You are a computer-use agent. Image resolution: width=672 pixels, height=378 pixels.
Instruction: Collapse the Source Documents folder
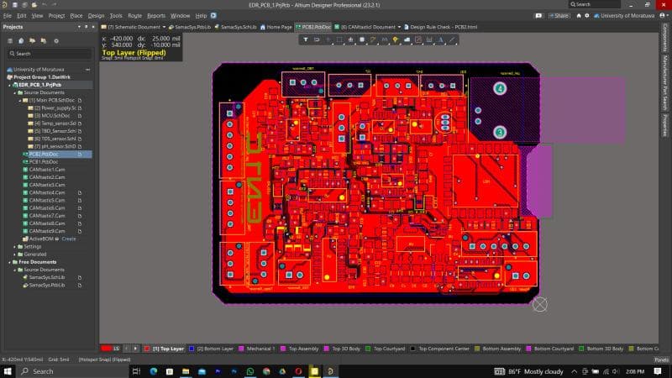click(x=14, y=92)
